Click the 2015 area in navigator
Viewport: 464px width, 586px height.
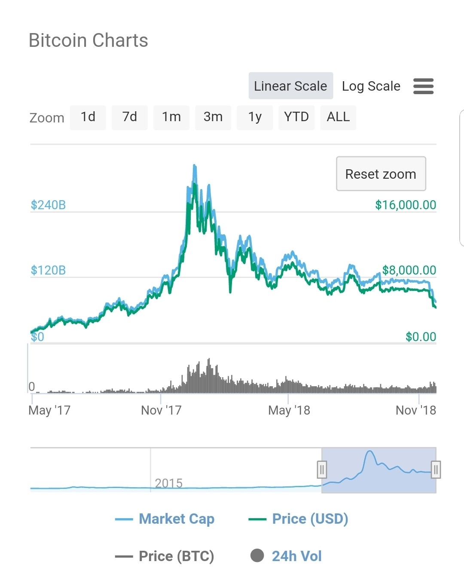coord(168,483)
